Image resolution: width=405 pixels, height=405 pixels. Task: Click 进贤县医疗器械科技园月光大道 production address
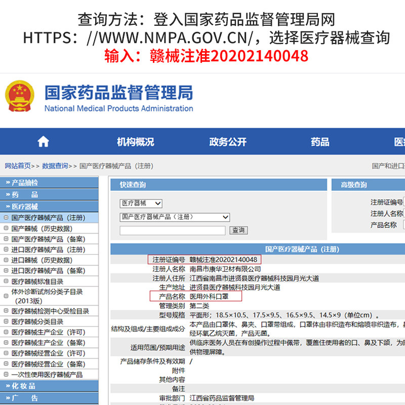coord(235,287)
